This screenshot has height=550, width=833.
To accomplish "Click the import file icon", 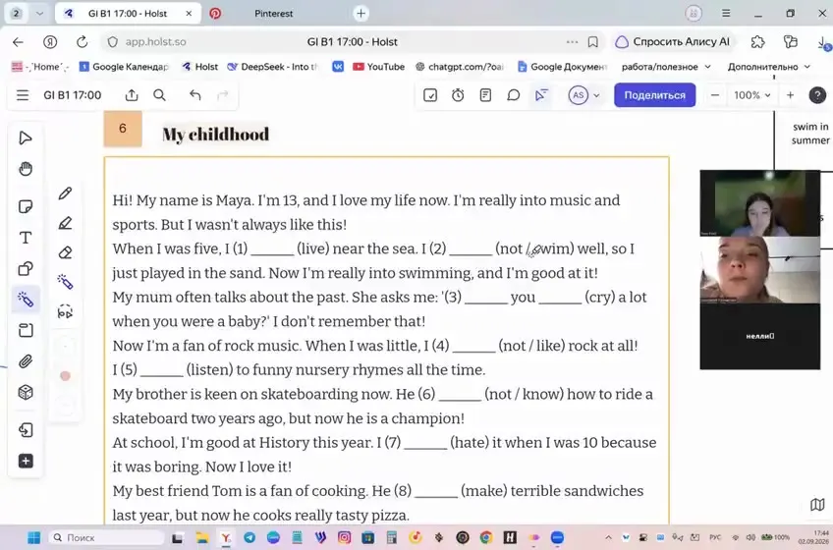I will click(x=25, y=429).
